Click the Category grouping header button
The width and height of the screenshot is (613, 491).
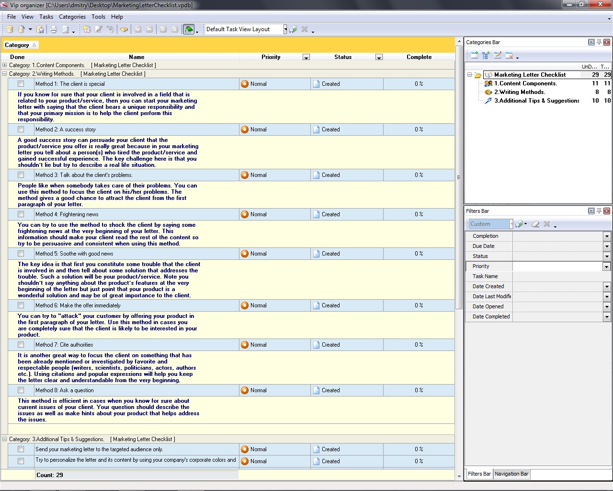20,45
